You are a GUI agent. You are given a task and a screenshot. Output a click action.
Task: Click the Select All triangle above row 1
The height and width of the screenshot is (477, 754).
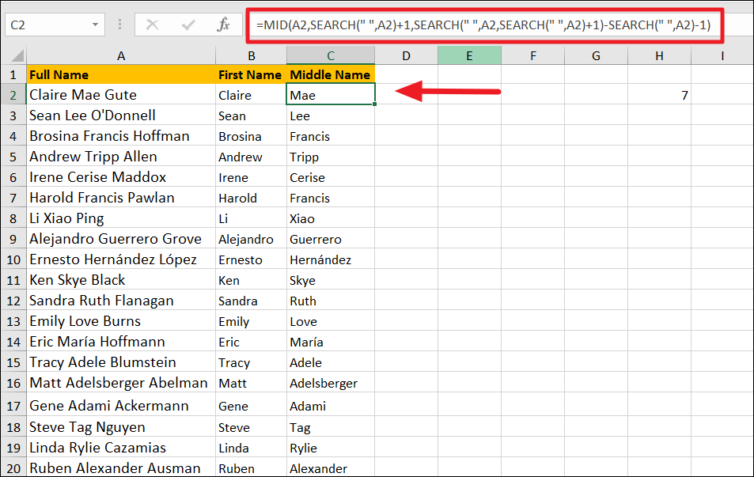[x=17, y=55]
